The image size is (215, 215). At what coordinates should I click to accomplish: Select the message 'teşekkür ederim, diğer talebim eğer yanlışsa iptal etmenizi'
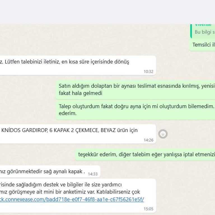[147, 155]
